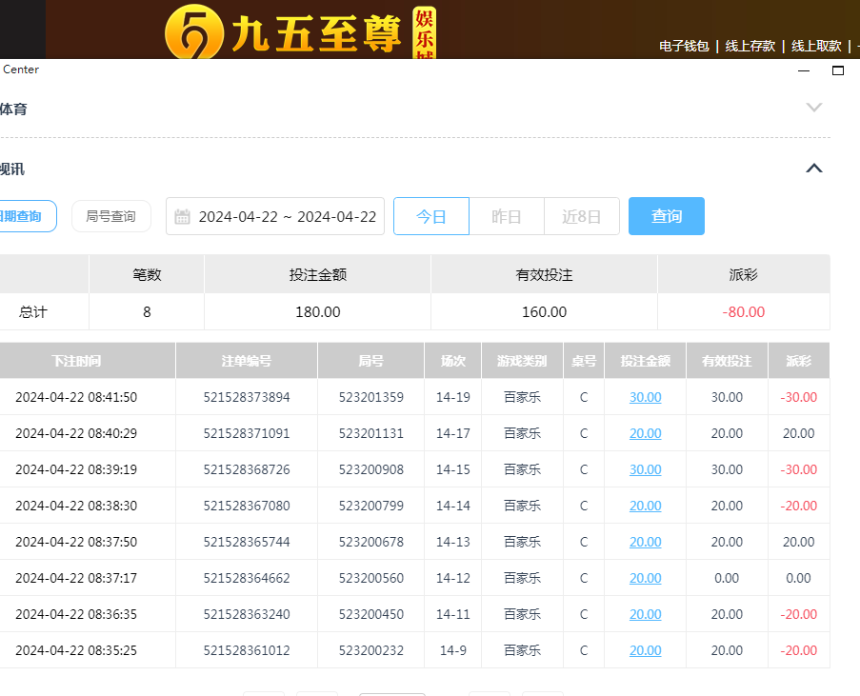Maximize the Center window

[838, 70]
